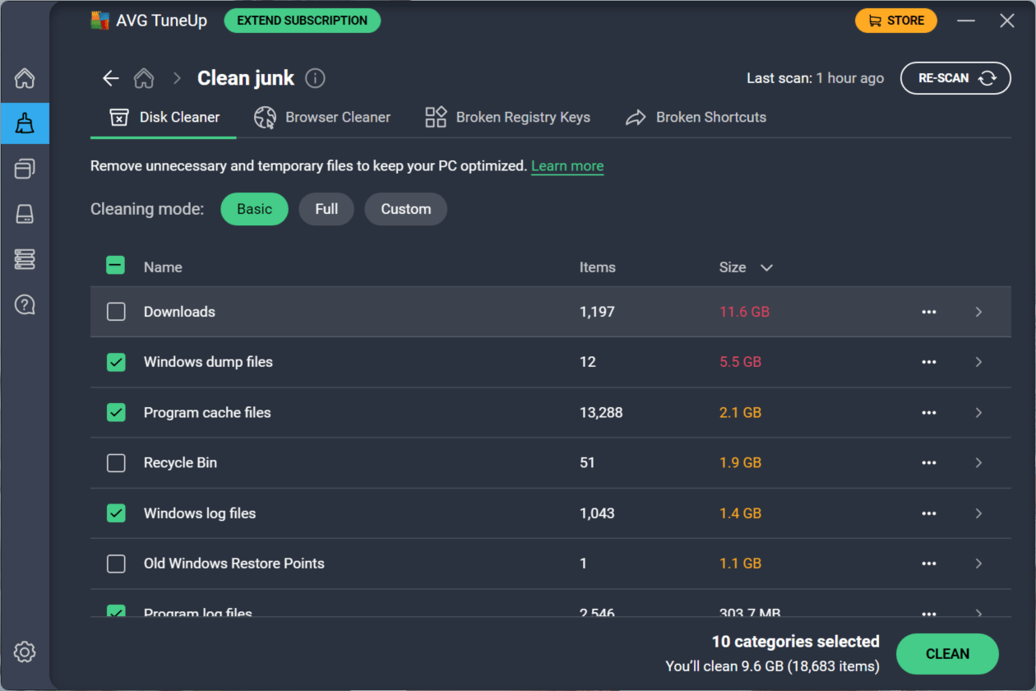Click the back arrow icon
Screen dimensions: 1036x691
pos(110,78)
